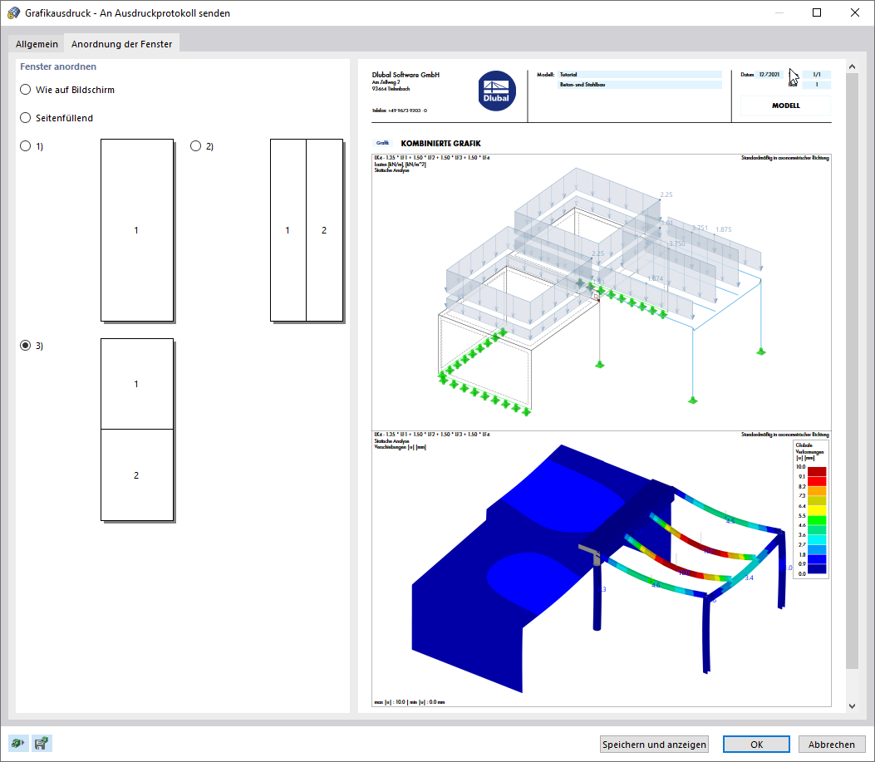Click the Dlubal logo in the print preview

pyautogui.click(x=497, y=91)
